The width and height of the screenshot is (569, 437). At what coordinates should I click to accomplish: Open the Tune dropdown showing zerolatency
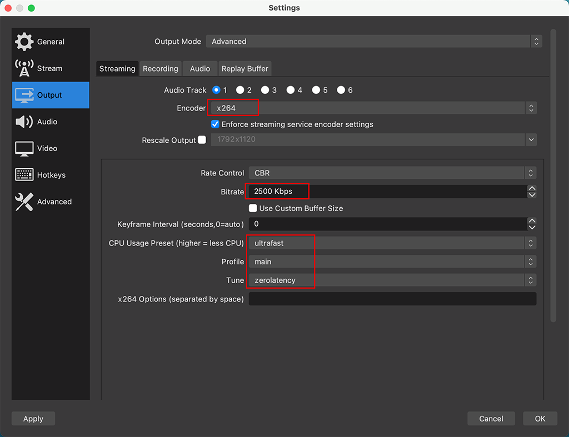(x=393, y=280)
